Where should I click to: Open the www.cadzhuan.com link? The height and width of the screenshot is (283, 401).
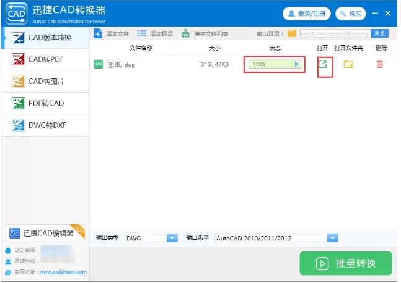tap(63, 272)
